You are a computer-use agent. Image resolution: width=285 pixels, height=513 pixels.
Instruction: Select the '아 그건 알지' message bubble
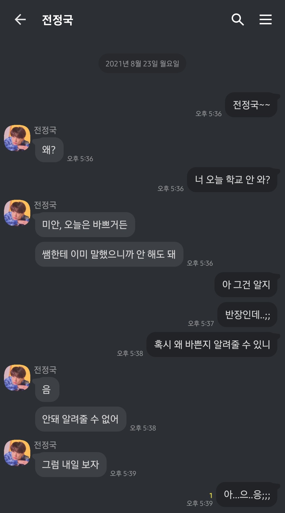pos(246,285)
